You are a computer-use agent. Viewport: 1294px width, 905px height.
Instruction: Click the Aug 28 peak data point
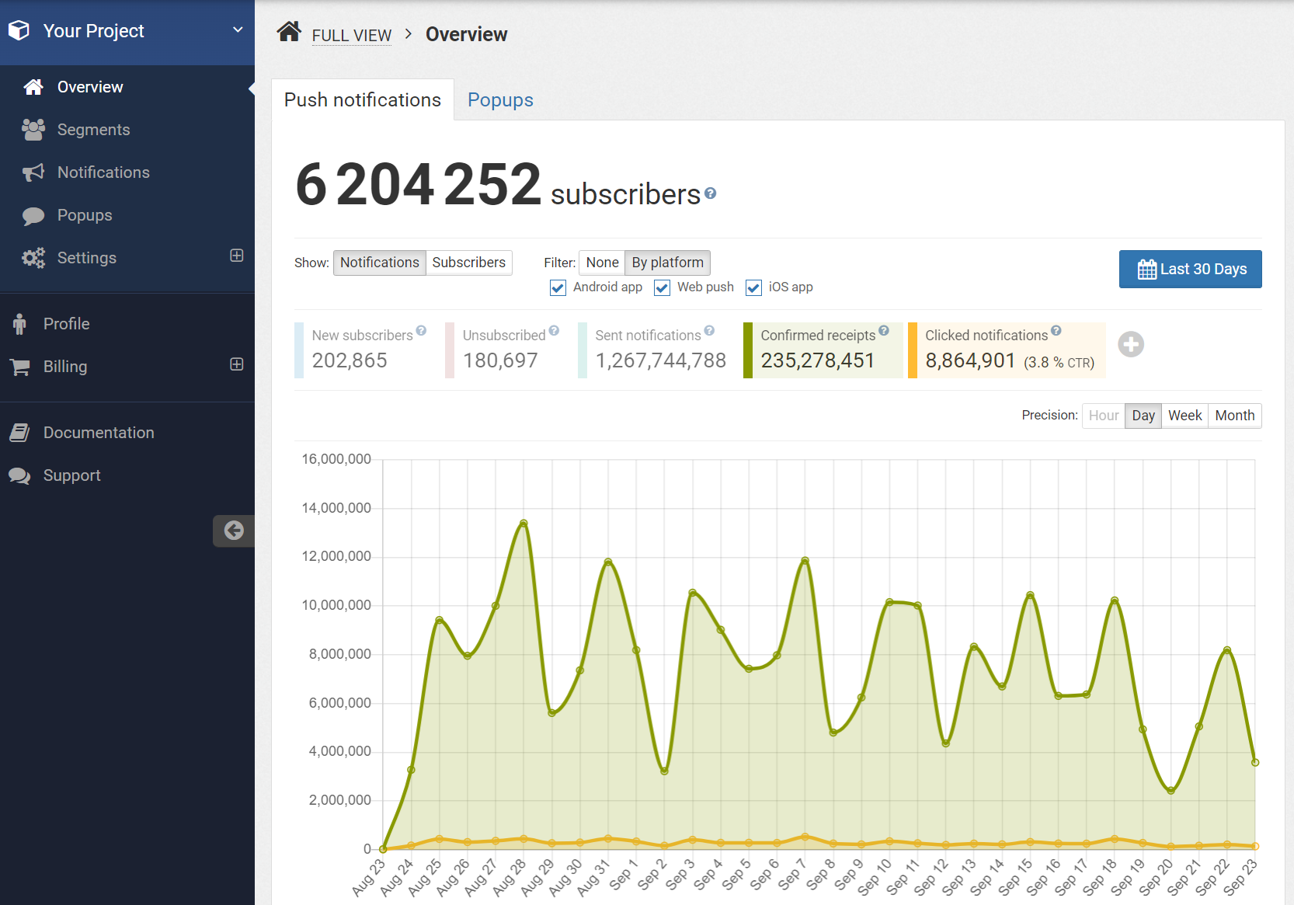pyautogui.click(x=524, y=524)
